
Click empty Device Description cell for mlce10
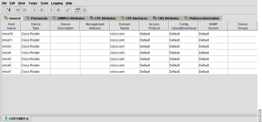pos(65,34)
